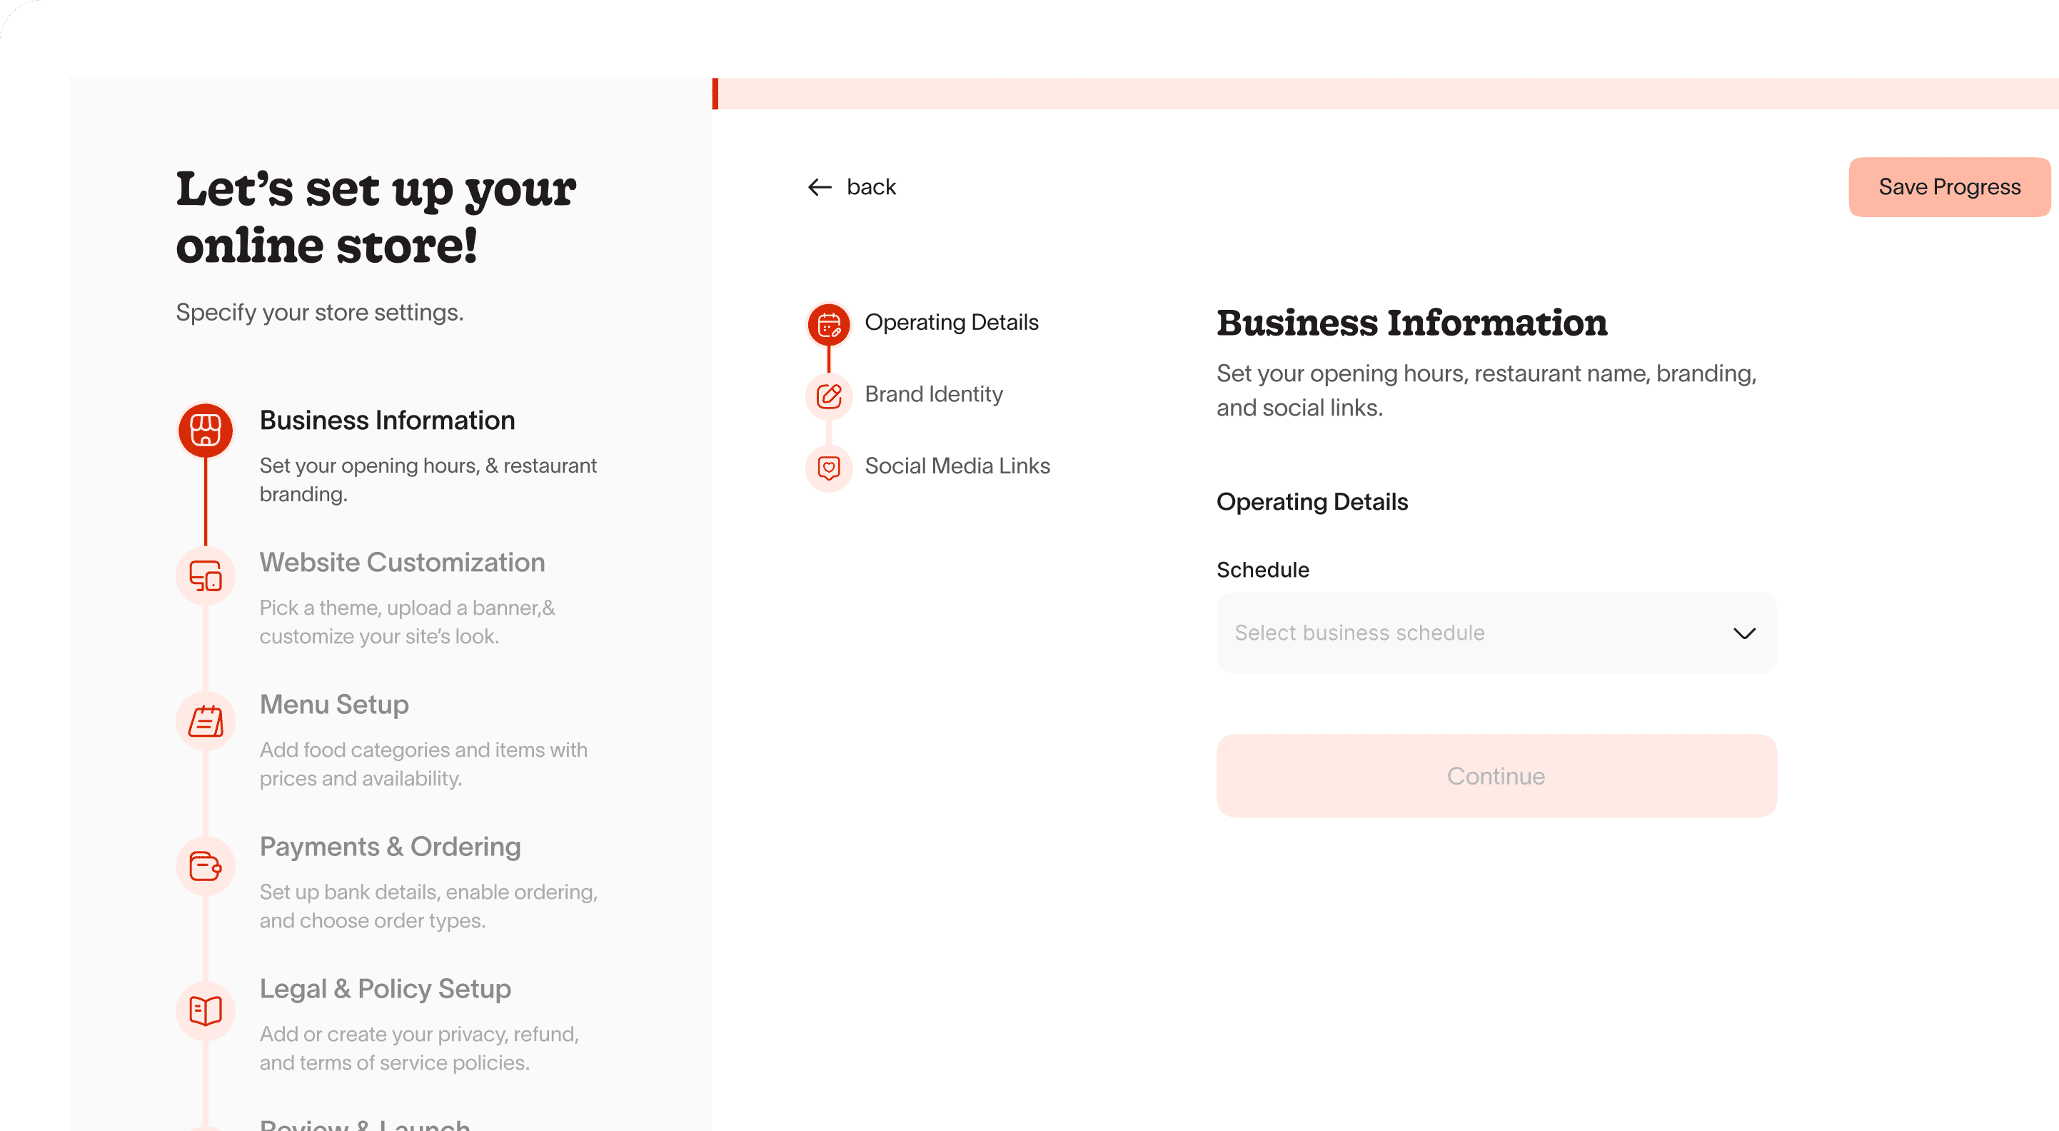Click the Menu Setup notepad icon
This screenshot has height=1131, width=2059.
[x=206, y=721]
